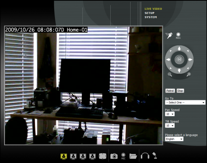
Task: Open the SETUP menu
Action: [x=149, y=13]
